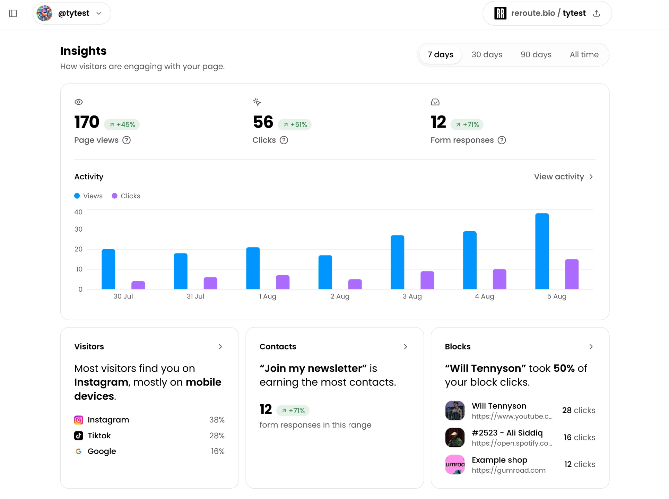Switch to the 30 days tab
The width and height of the screenshot is (669, 499).
[x=487, y=55]
